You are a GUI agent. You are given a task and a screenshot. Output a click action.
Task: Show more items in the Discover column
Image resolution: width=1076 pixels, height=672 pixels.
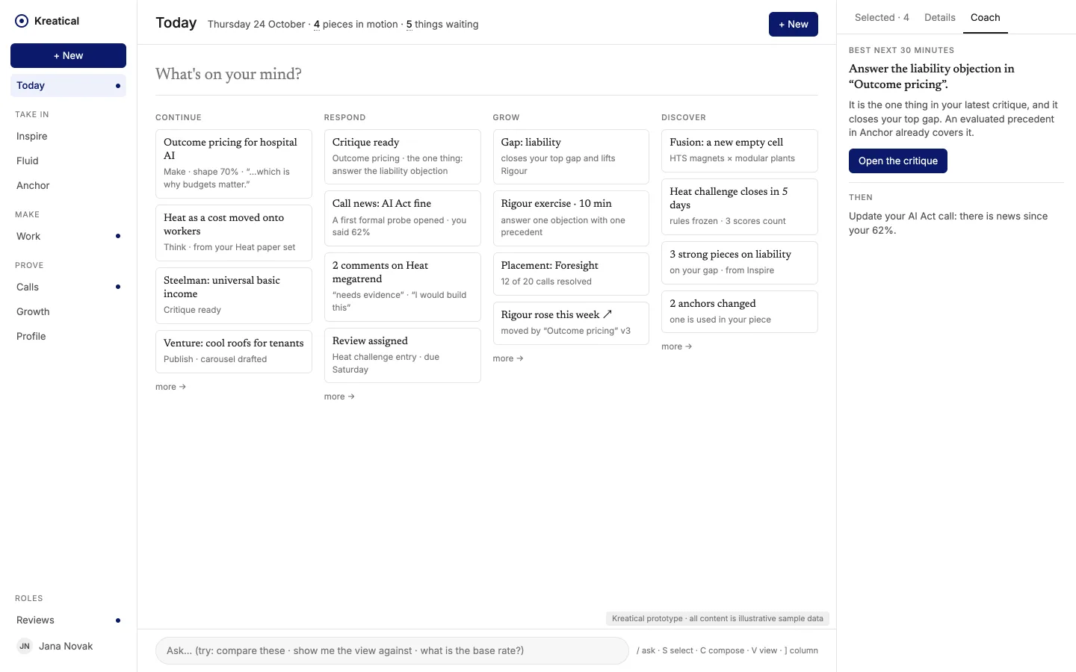(x=677, y=346)
